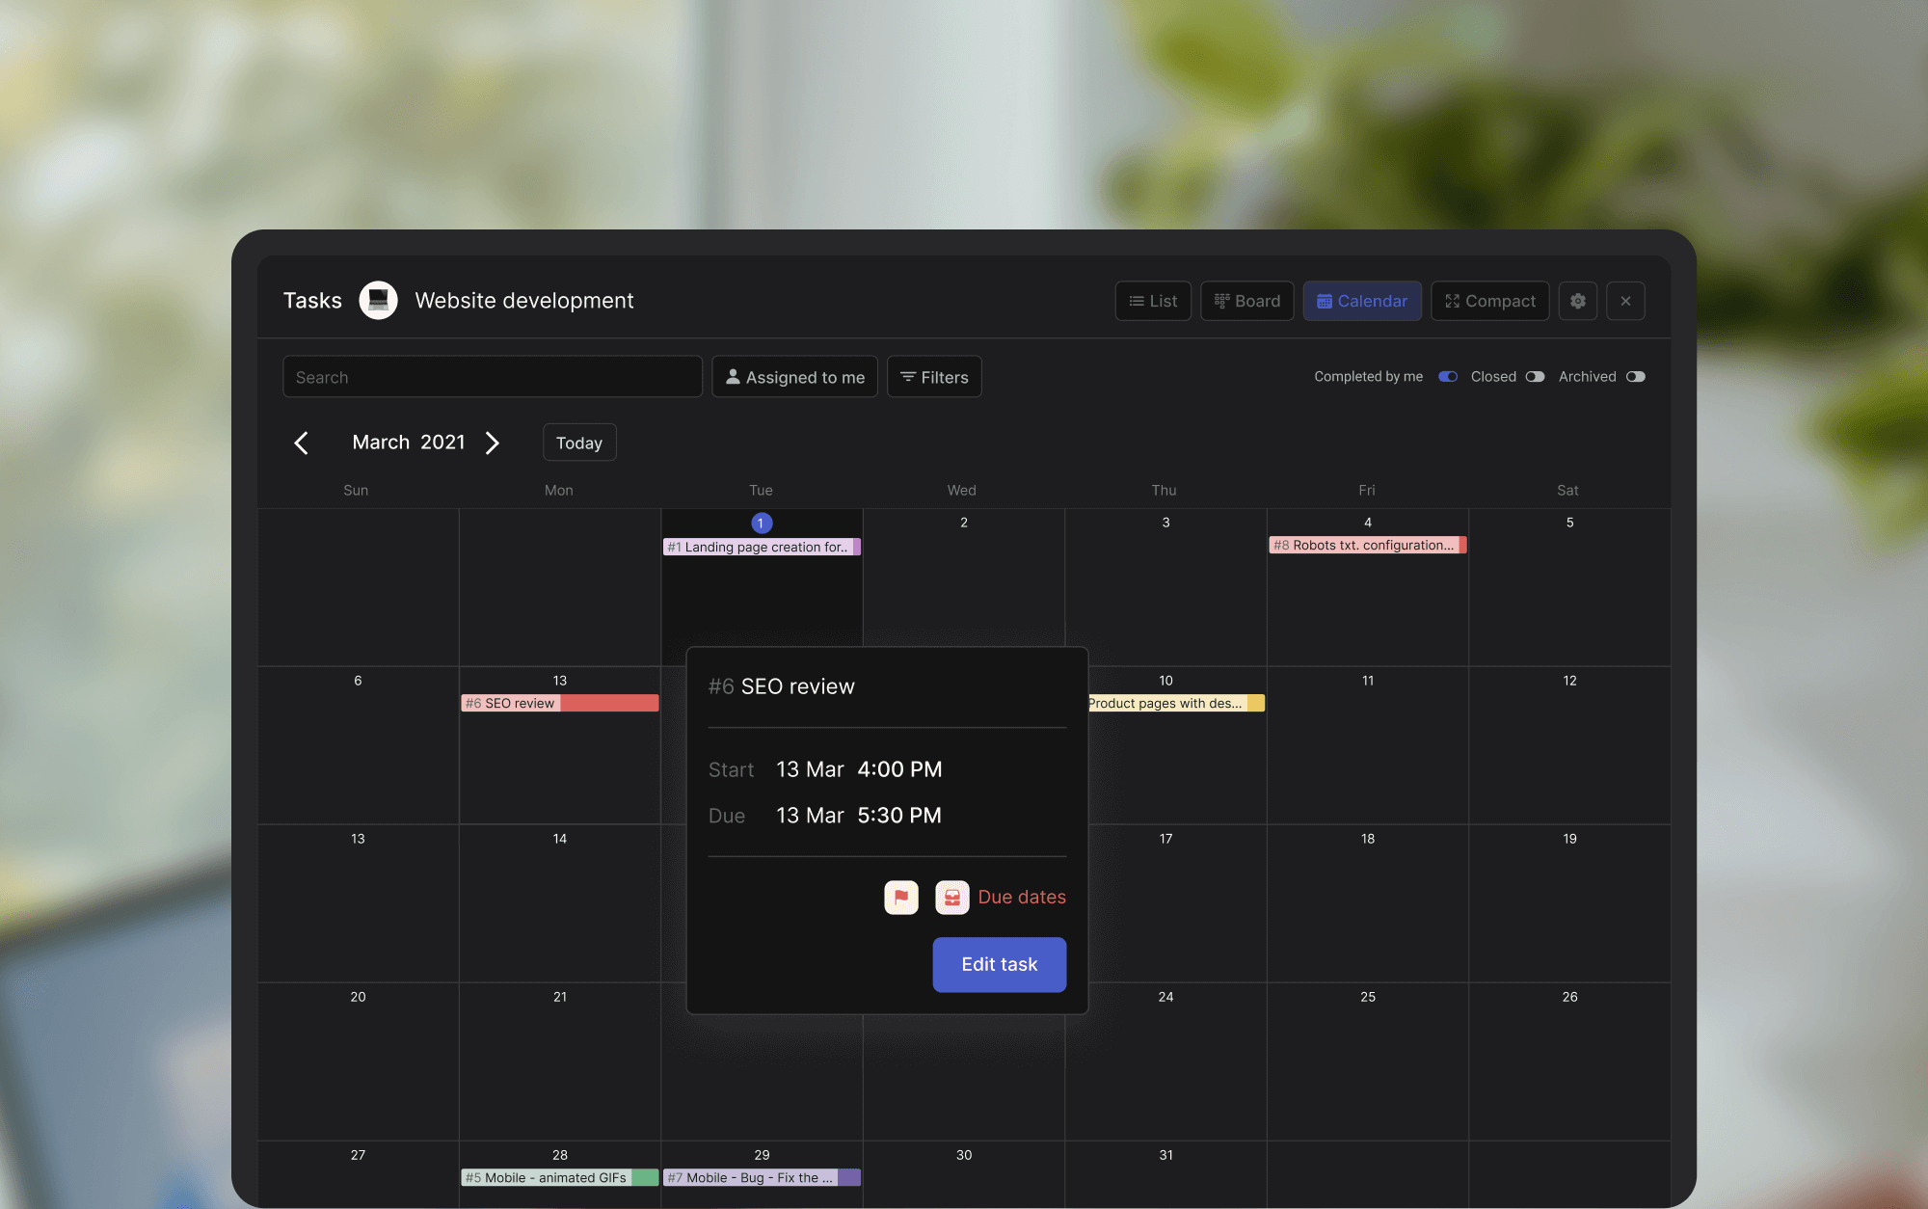The width and height of the screenshot is (1928, 1209).
Task: Turn on the Archived toggle
Action: 1635,377
